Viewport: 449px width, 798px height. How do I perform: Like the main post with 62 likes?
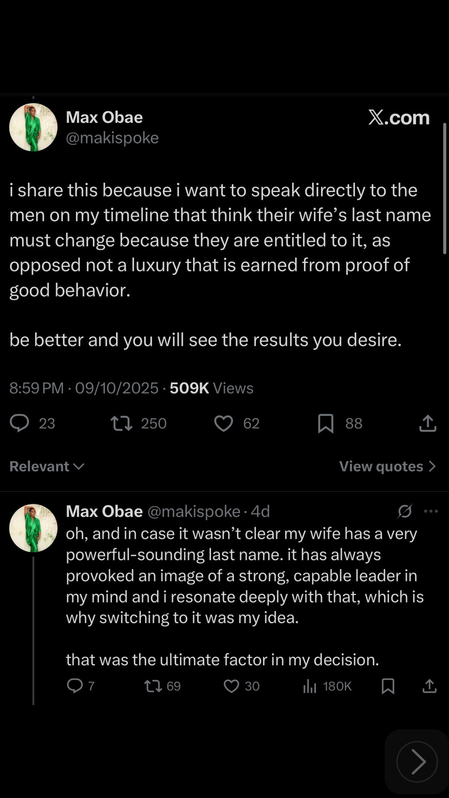pyautogui.click(x=223, y=423)
